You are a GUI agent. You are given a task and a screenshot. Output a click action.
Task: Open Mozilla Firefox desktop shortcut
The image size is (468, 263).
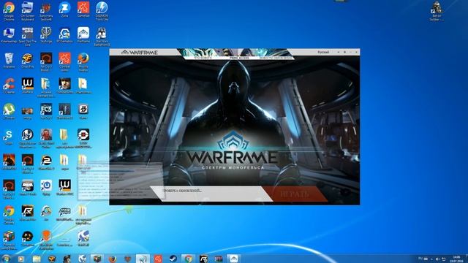pyautogui.click(x=83, y=62)
